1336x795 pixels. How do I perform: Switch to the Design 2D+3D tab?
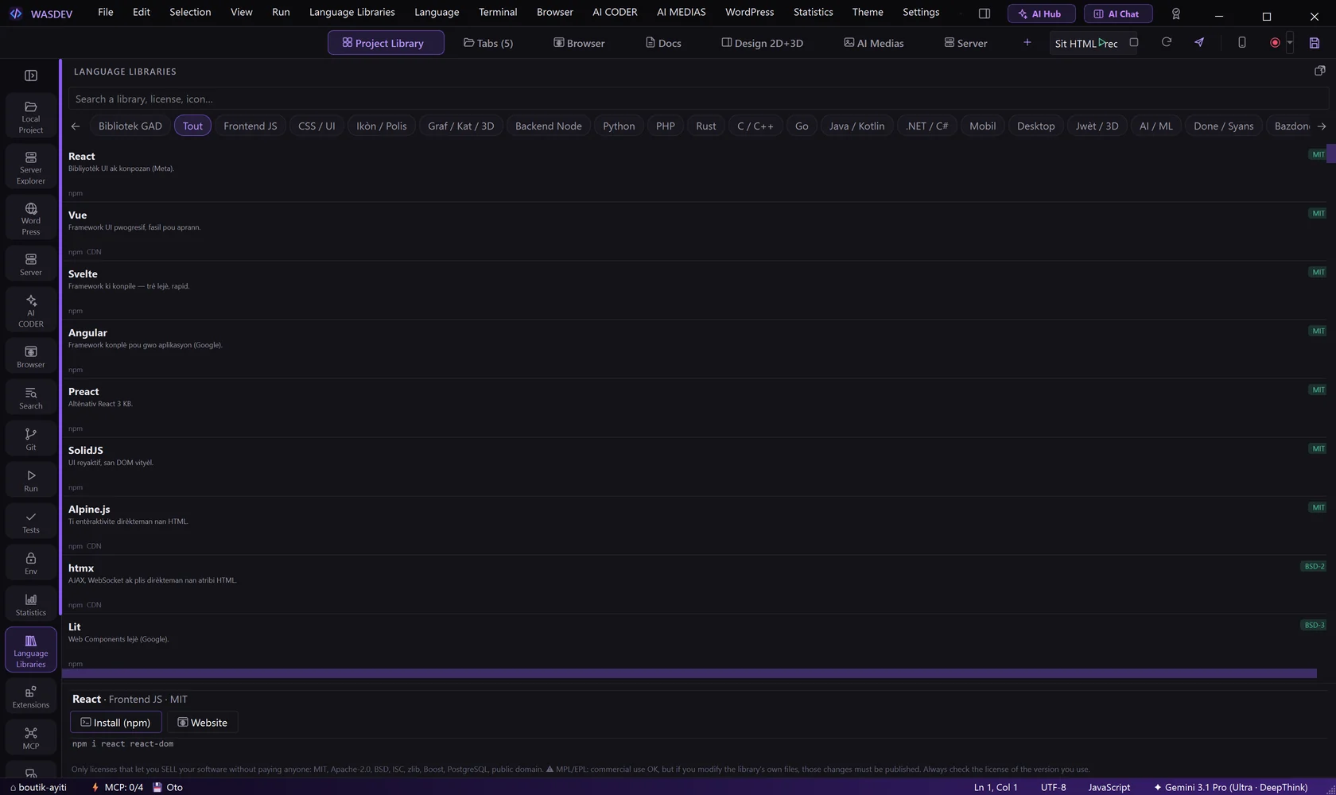[762, 43]
